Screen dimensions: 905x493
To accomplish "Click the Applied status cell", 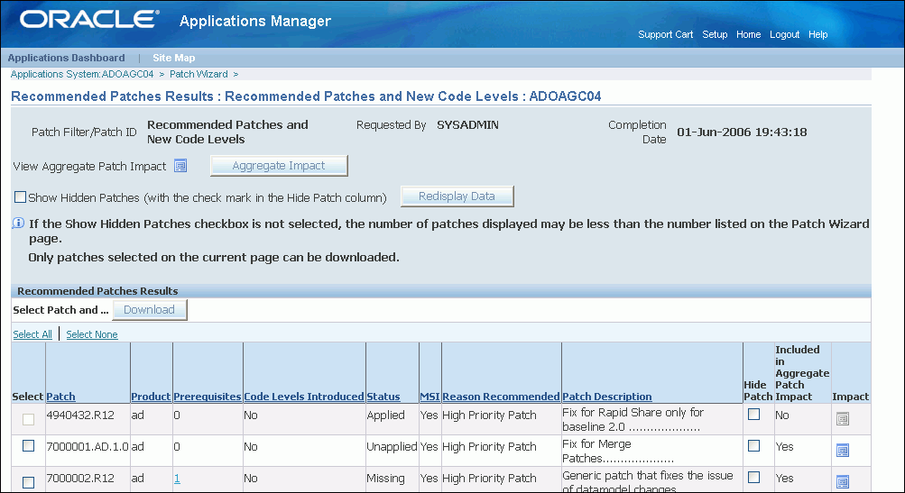I will (385, 415).
